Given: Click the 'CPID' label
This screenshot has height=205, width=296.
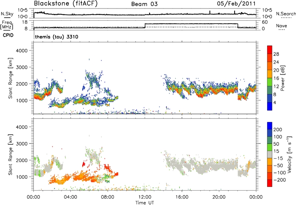Looking at the screenshot, I should [x=8, y=35].
